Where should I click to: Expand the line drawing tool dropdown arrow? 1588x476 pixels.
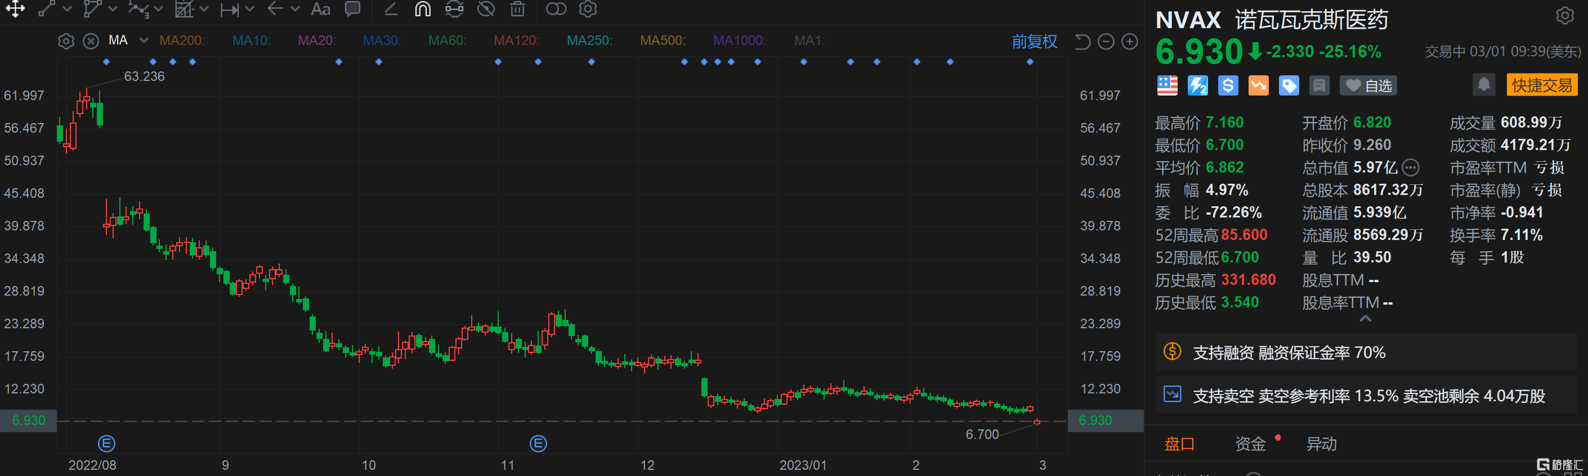pos(67,9)
